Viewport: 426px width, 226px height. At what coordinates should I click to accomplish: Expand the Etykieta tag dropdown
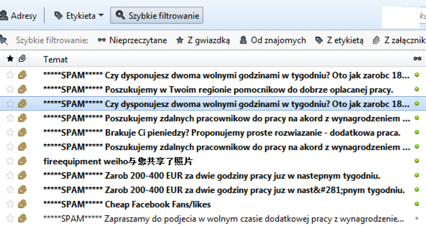pos(79,16)
